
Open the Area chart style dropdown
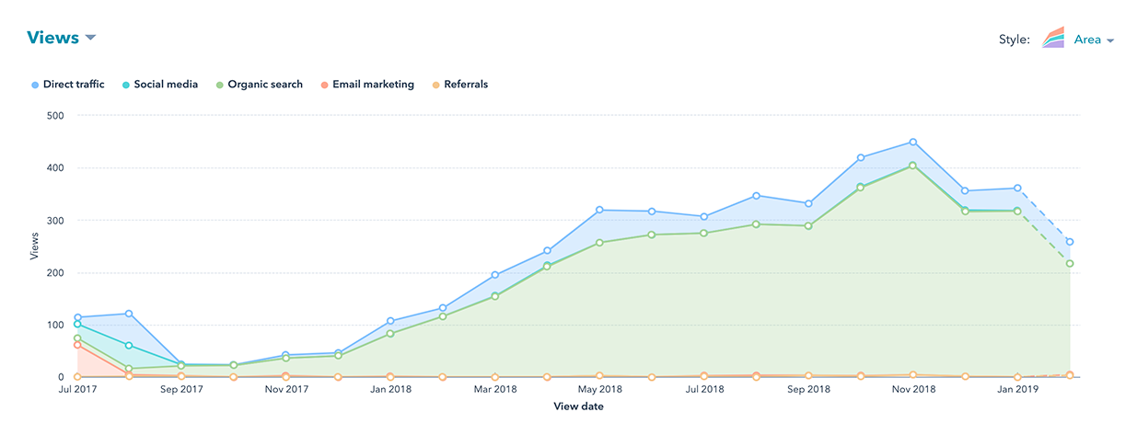[x=1094, y=40]
